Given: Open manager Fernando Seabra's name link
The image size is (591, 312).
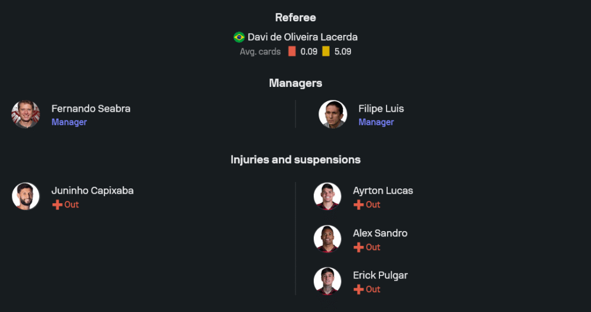Looking at the screenshot, I should [91, 109].
